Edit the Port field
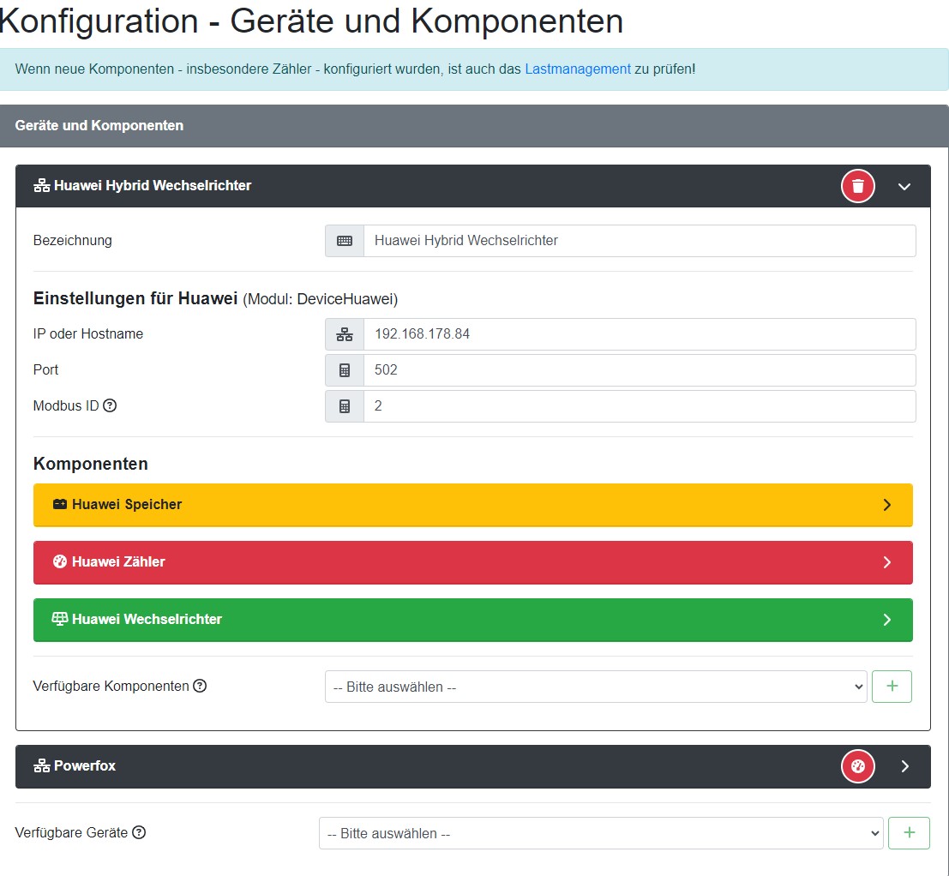This screenshot has width=949, height=876. 640,370
